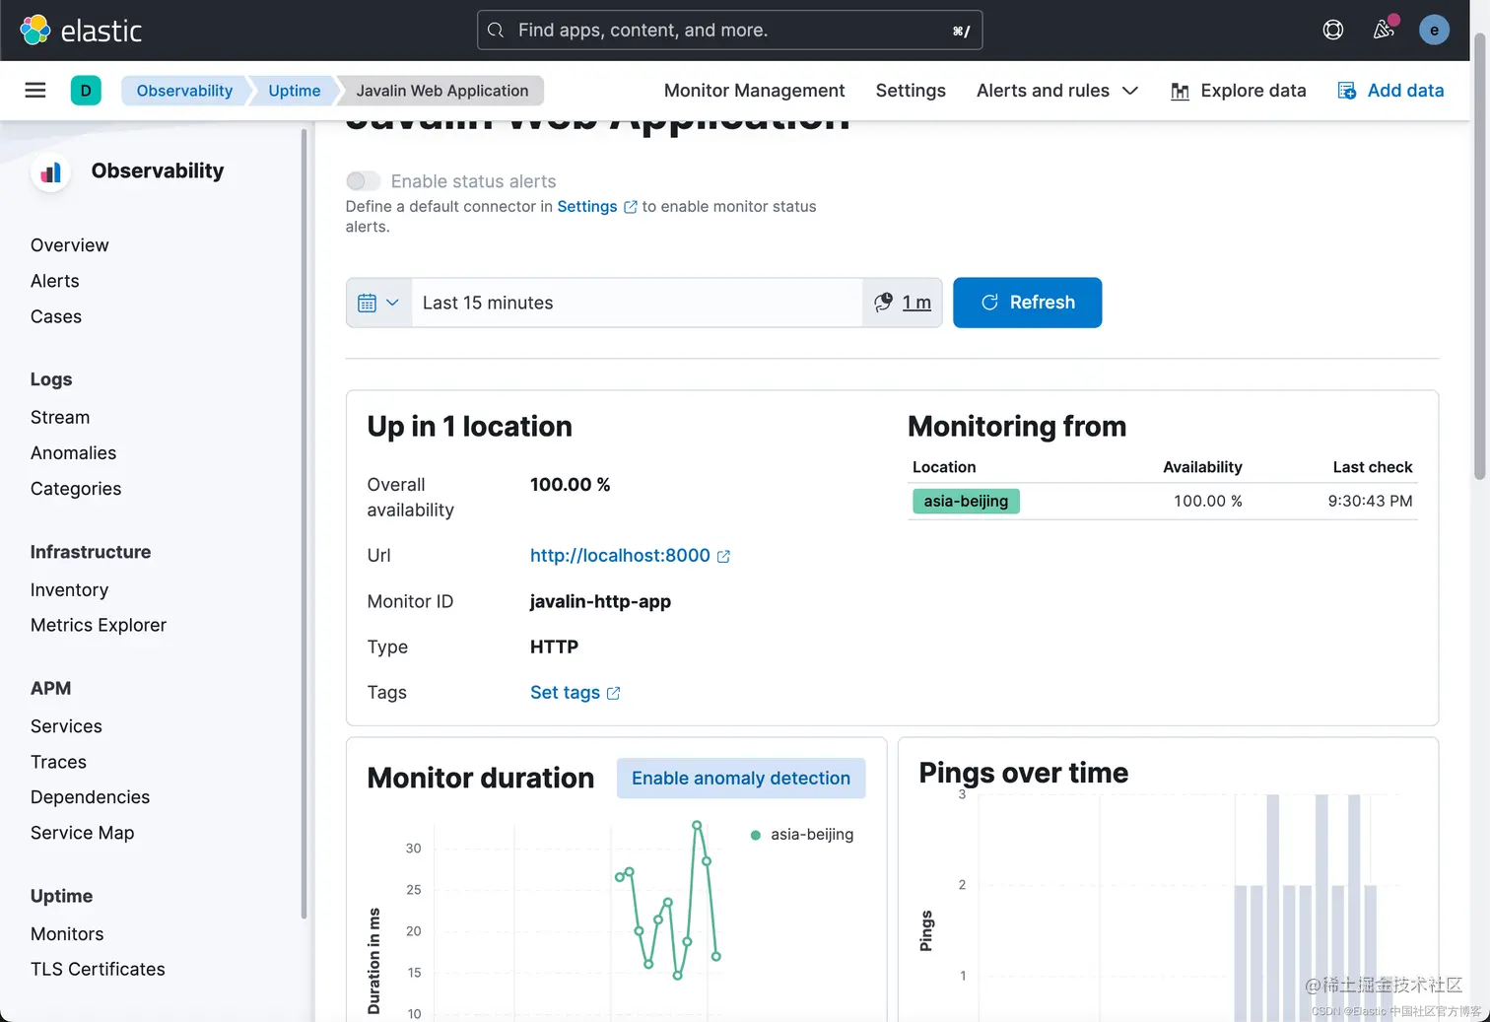Open Metrics Explorer
The height and width of the screenshot is (1022, 1490).
[x=99, y=626]
